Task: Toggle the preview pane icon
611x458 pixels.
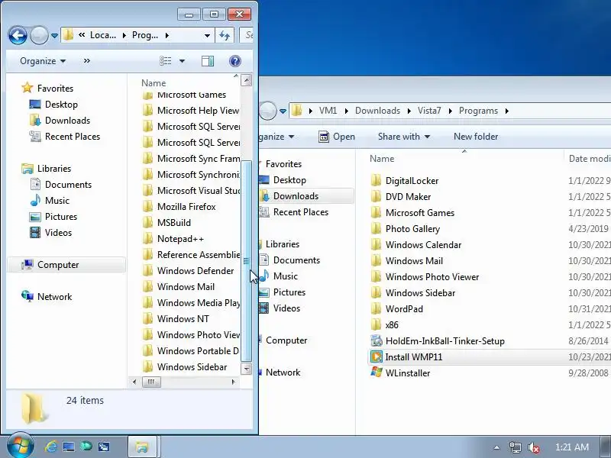Action: tap(208, 61)
